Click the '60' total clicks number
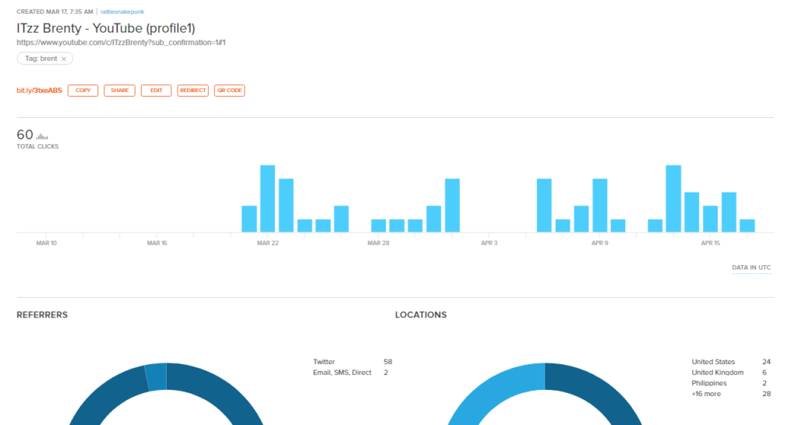The image size is (798, 425). click(x=25, y=135)
